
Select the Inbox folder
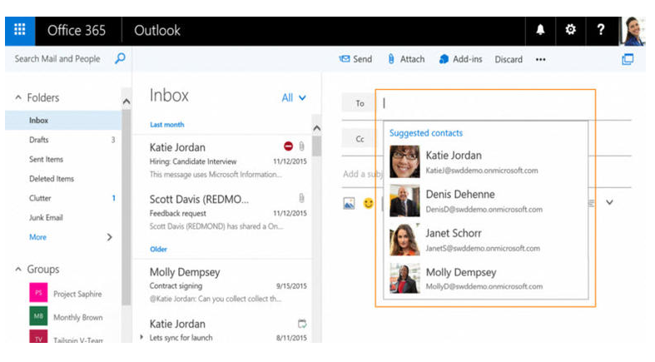click(x=63, y=120)
